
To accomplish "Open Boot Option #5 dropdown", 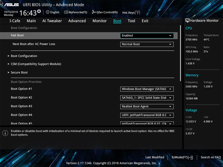I will [x=147, y=123].
